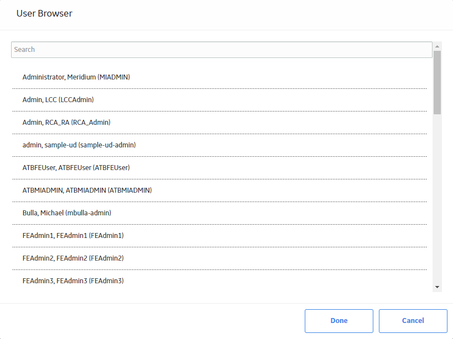Click the "MIADMIN" username in parentheses

pos(114,77)
